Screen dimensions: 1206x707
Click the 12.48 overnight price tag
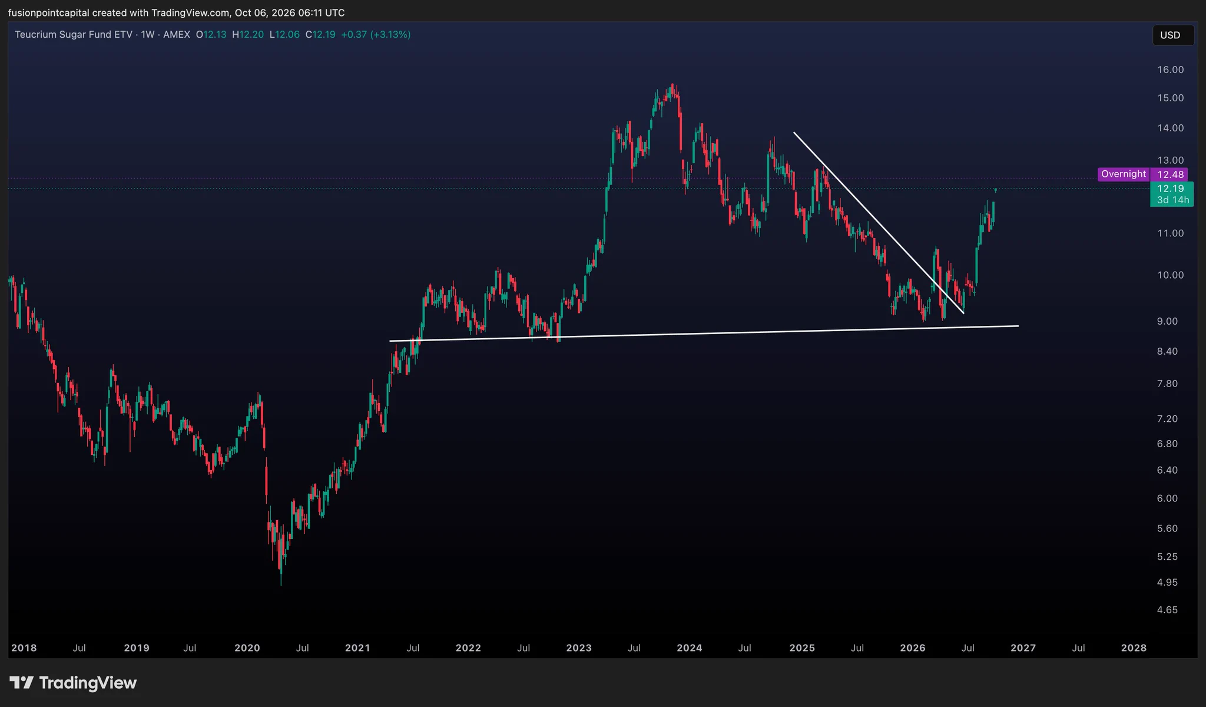click(1170, 174)
